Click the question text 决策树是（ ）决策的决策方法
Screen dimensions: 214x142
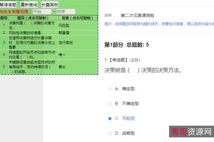point(143,70)
